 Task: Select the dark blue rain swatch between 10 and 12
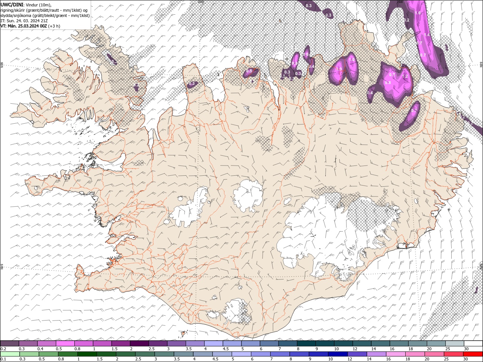338,354
